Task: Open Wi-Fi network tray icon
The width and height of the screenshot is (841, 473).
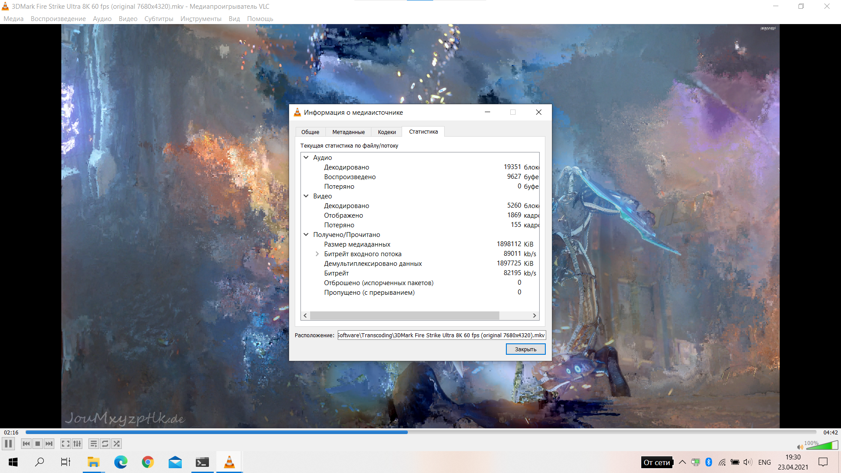Action: (722, 462)
